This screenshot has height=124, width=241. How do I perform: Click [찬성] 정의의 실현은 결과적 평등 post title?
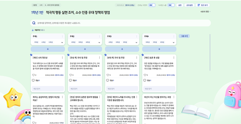[84, 99]
